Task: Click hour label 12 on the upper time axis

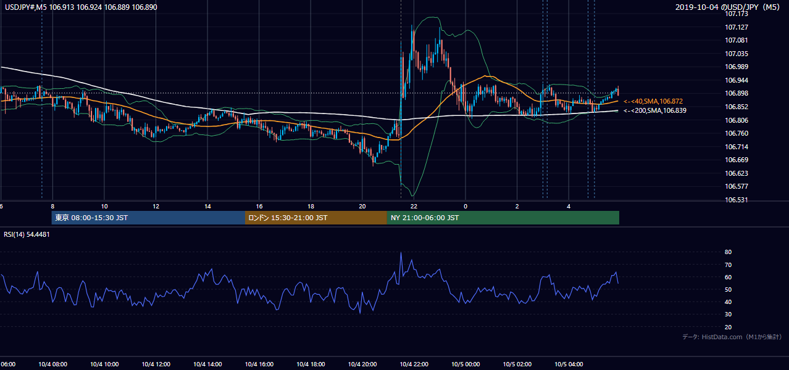Action: (x=156, y=207)
